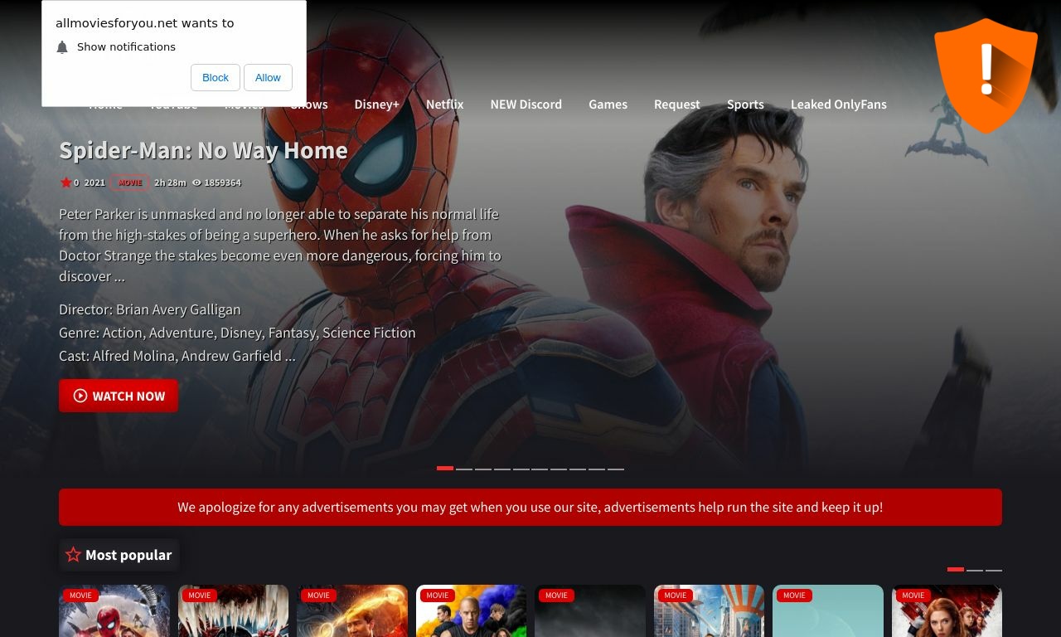Open the seventh light teal poster thumbnail
This screenshot has width=1061, height=637.
coord(828,611)
